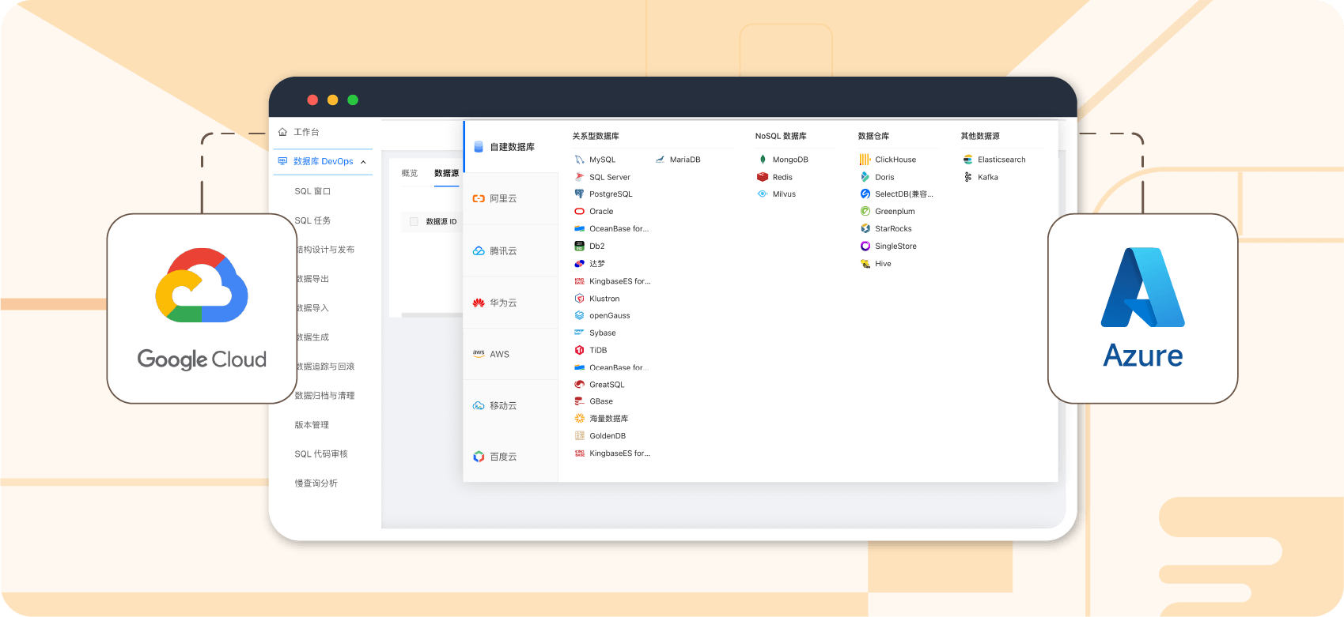Switch to the 腾讯云 category
Viewport: 1344px width, 617px height.
click(x=511, y=250)
